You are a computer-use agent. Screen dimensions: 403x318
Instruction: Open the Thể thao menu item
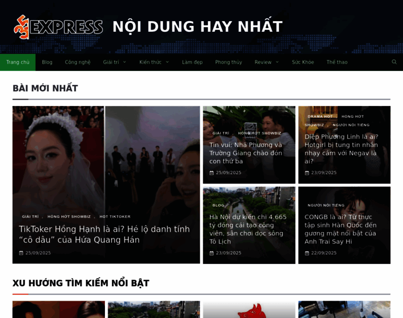click(337, 62)
